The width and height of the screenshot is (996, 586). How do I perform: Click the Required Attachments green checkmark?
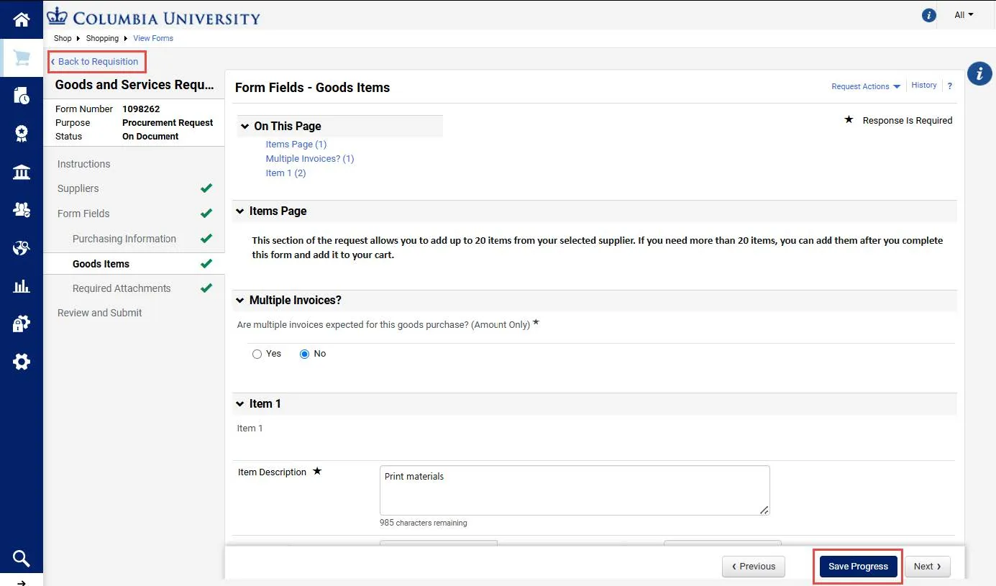[206, 288]
